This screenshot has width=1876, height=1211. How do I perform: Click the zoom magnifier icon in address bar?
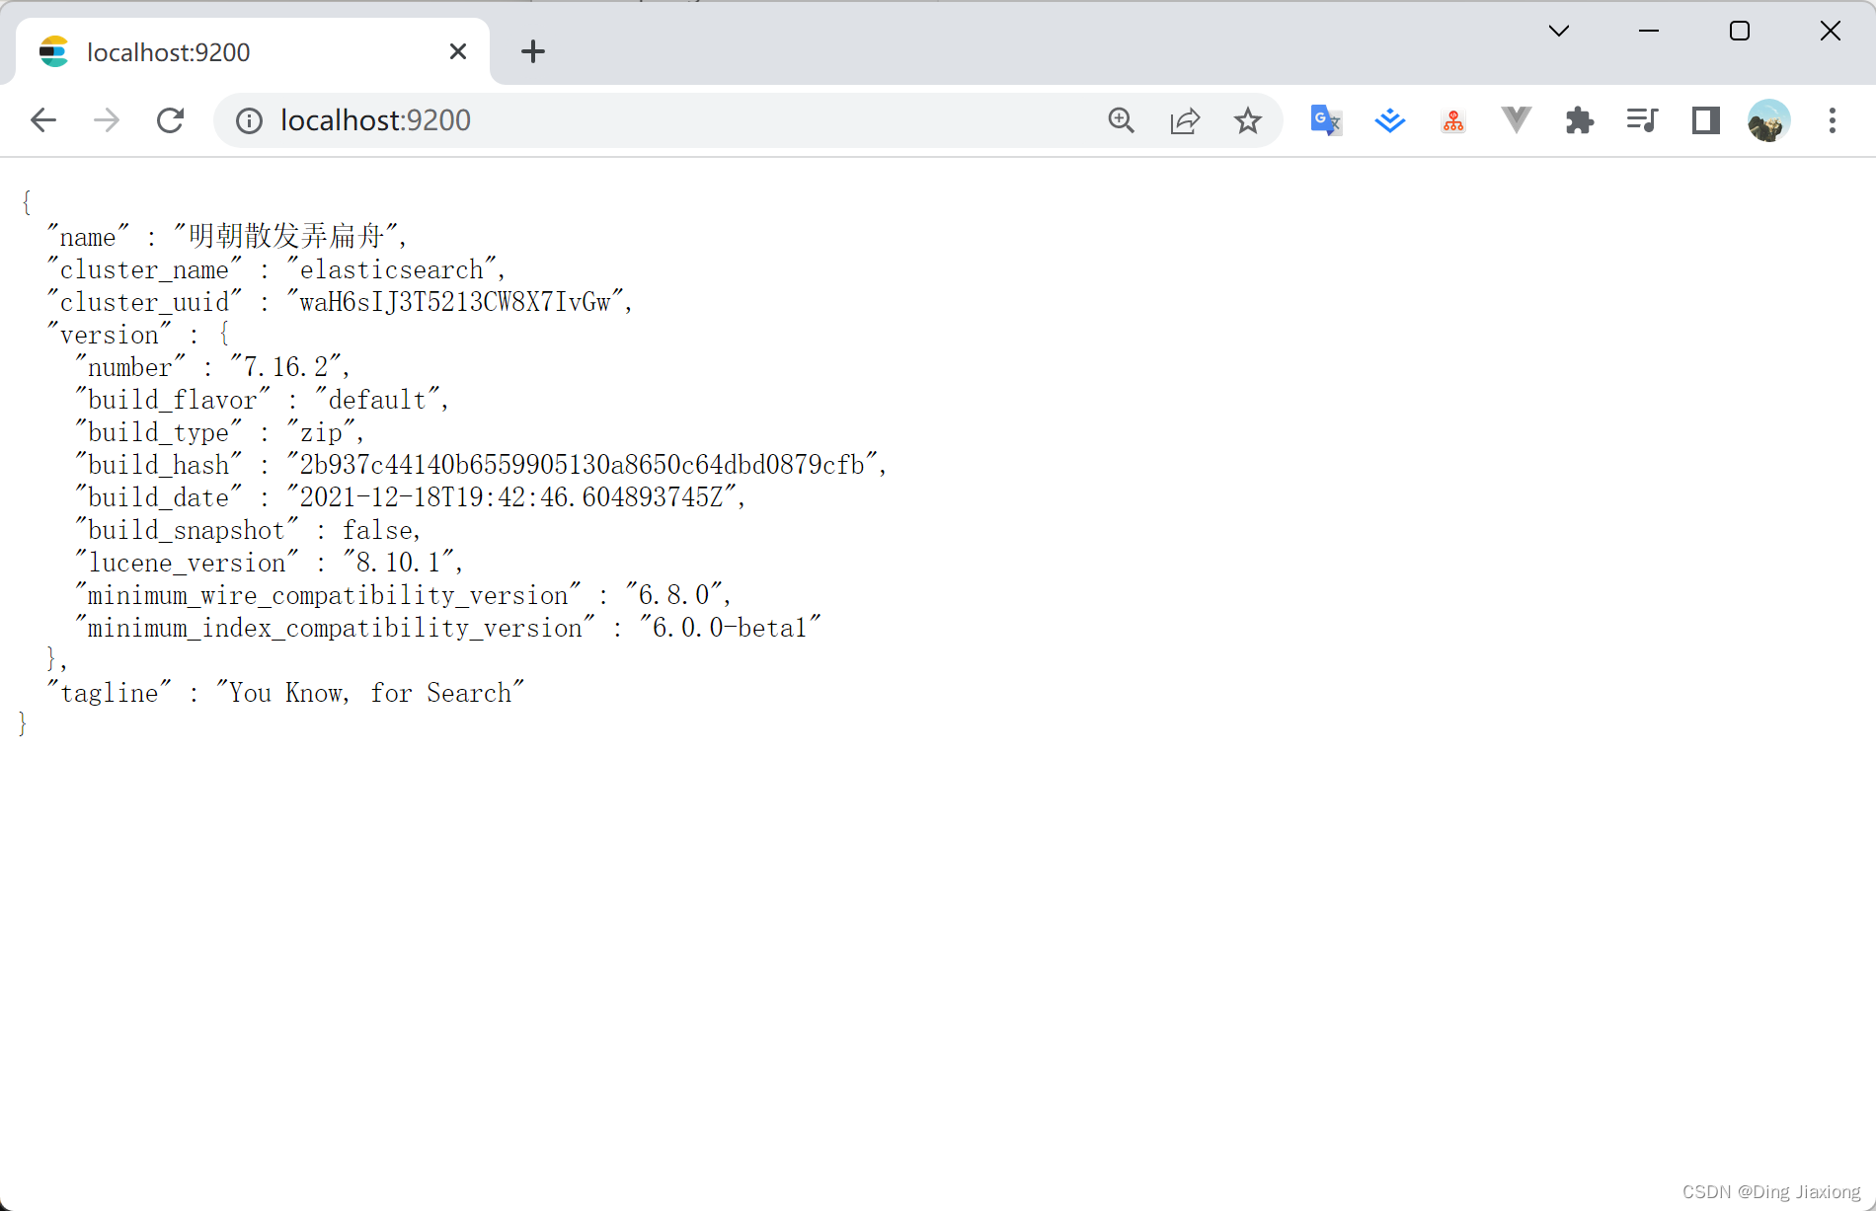click(x=1121, y=120)
